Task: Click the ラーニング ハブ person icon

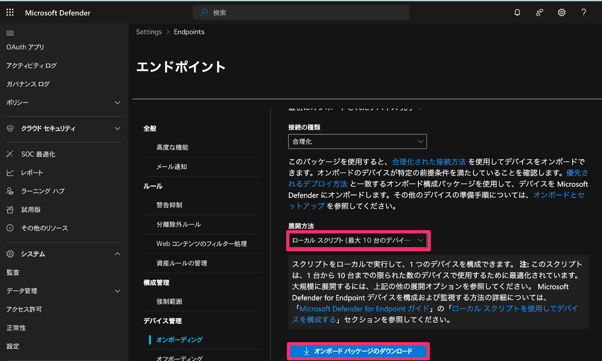Action: pos(10,191)
